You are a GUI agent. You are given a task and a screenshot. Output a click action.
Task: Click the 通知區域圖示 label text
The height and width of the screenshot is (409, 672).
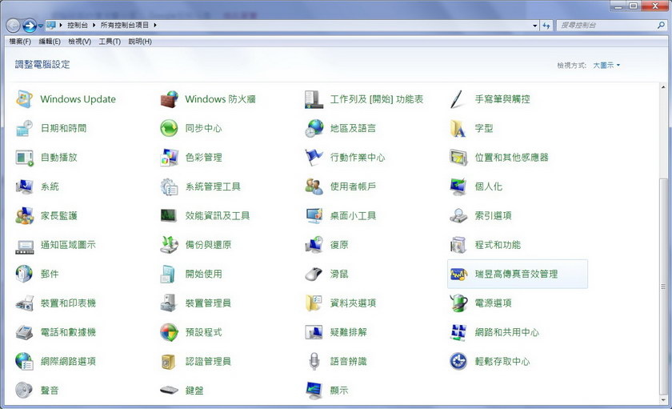(x=68, y=245)
